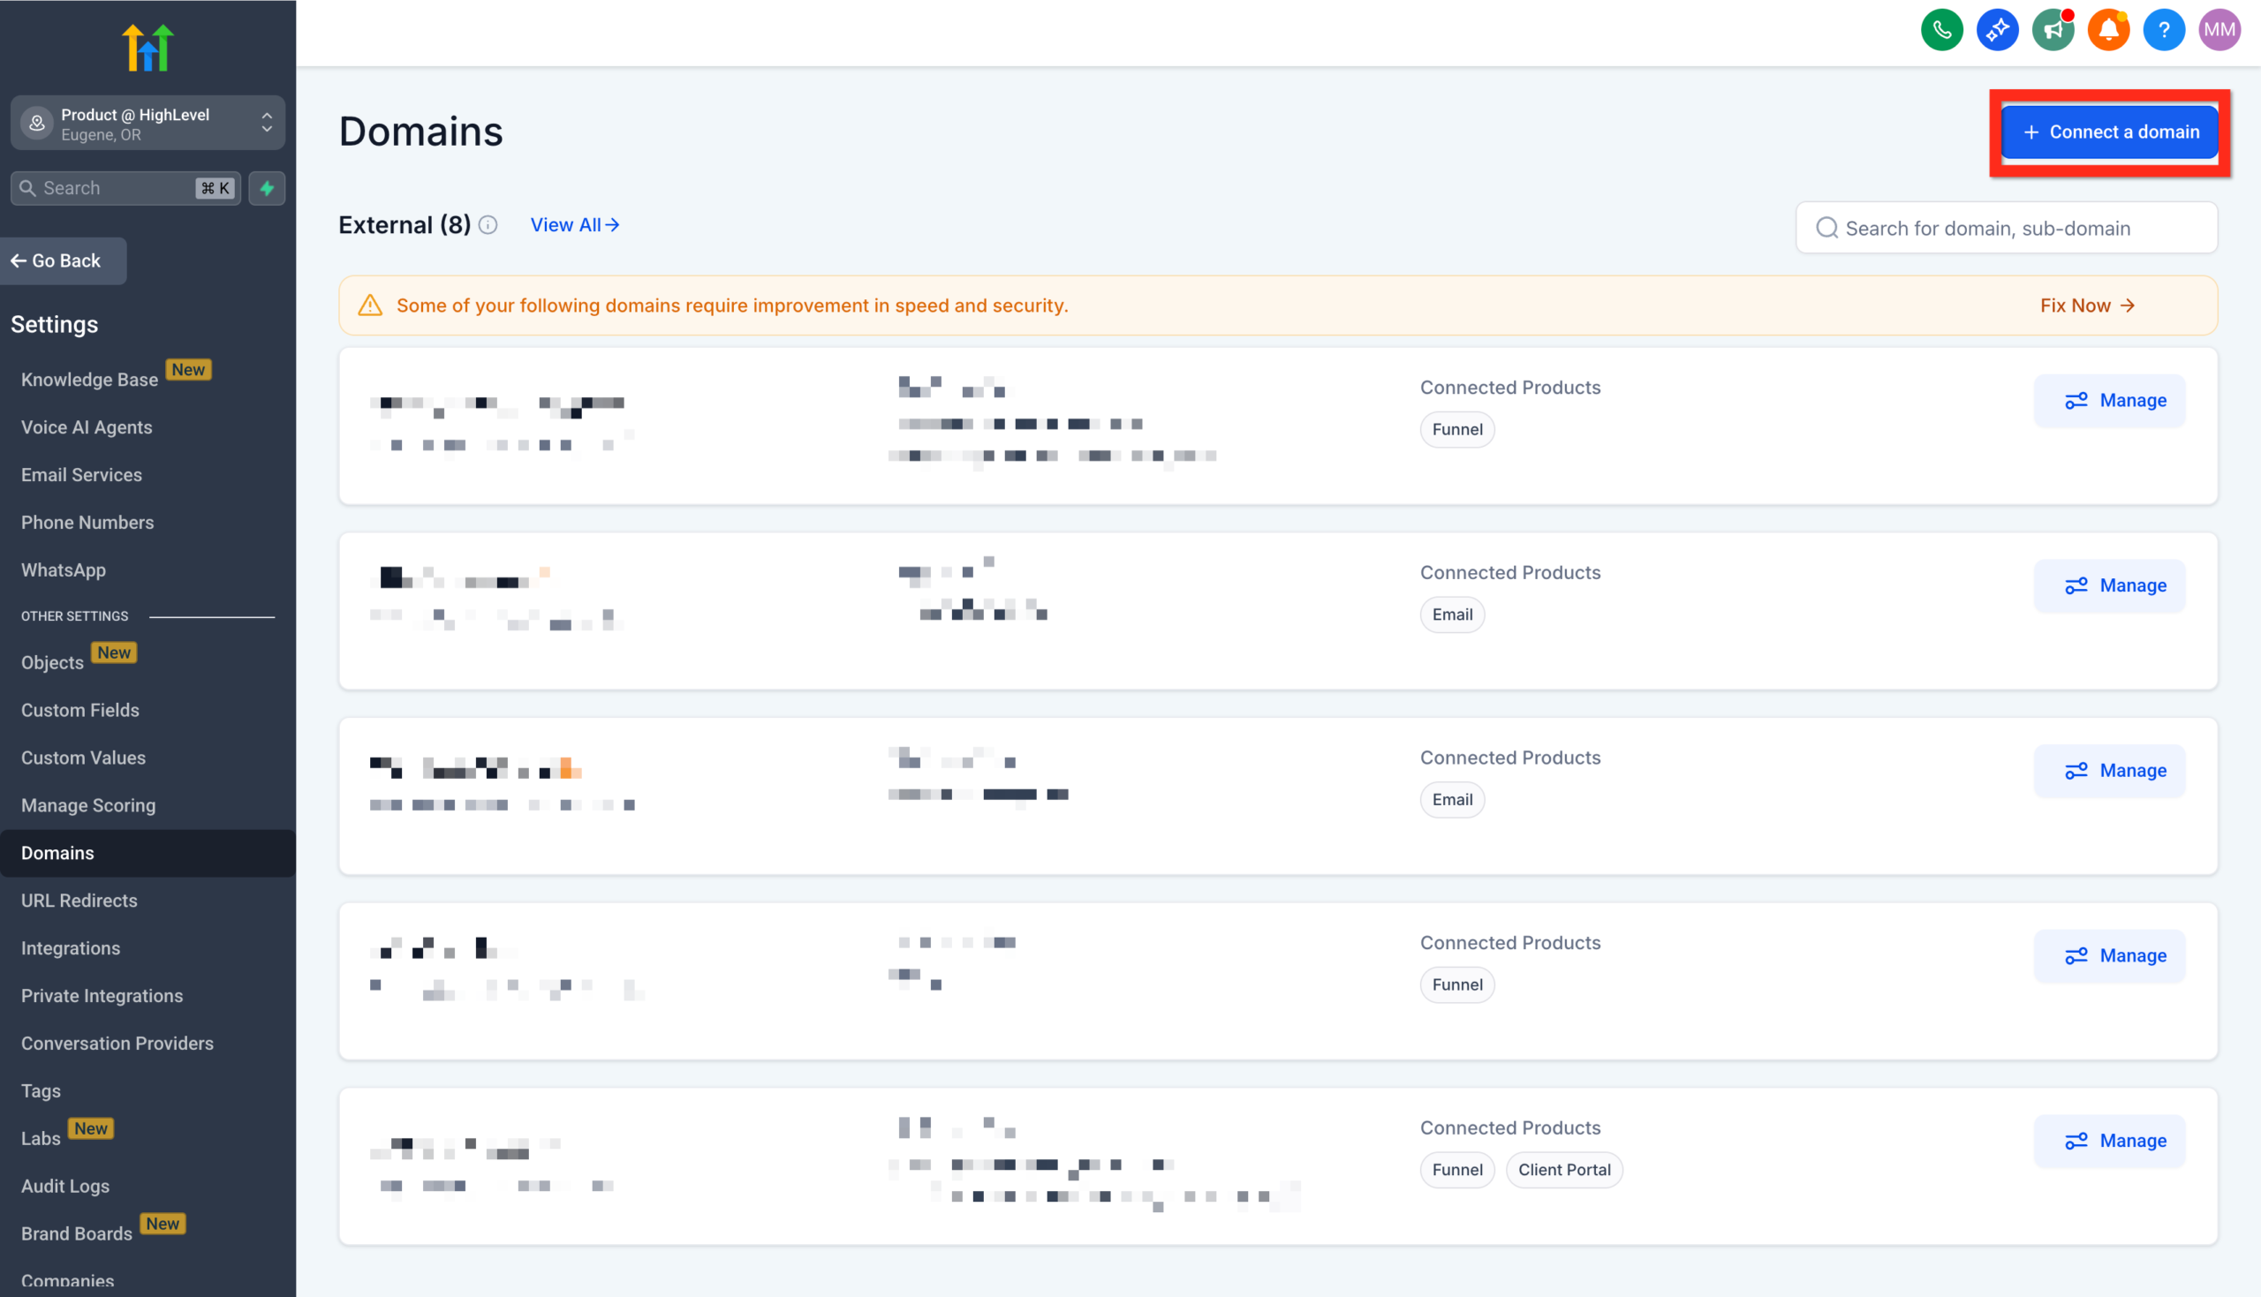Open the AI assistant sparkles icon
This screenshot has width=2261, height=1297.
click(1997, 29)
